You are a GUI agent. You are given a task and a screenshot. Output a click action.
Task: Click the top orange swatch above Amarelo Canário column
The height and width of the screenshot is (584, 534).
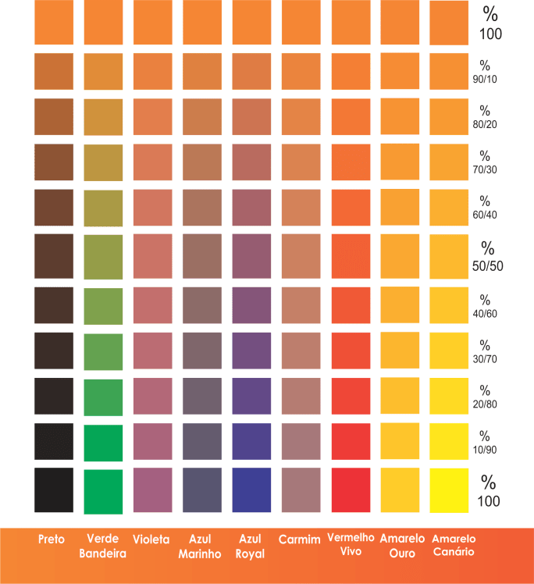449,23
